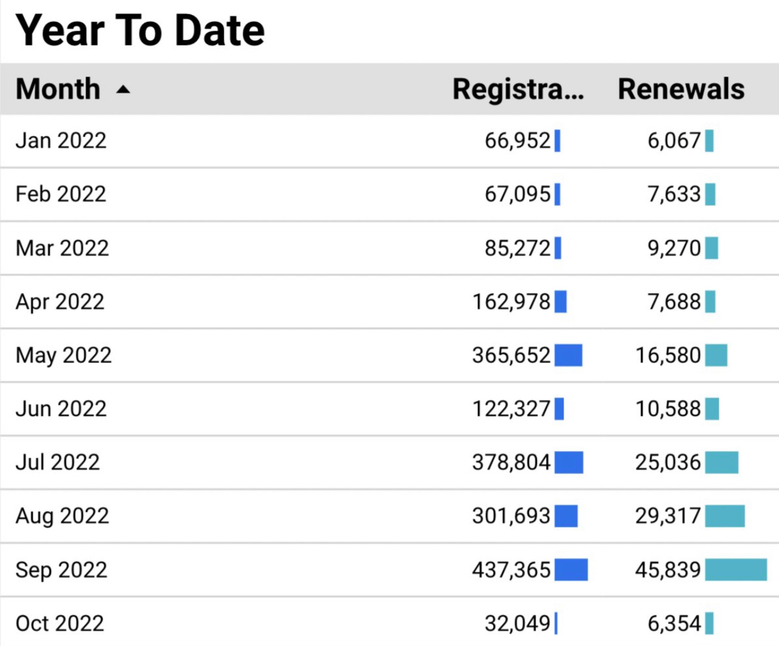This screenshot has width=779, height=646.
Task: Select the Oct 2022 month cell
Action: point(60,623)
